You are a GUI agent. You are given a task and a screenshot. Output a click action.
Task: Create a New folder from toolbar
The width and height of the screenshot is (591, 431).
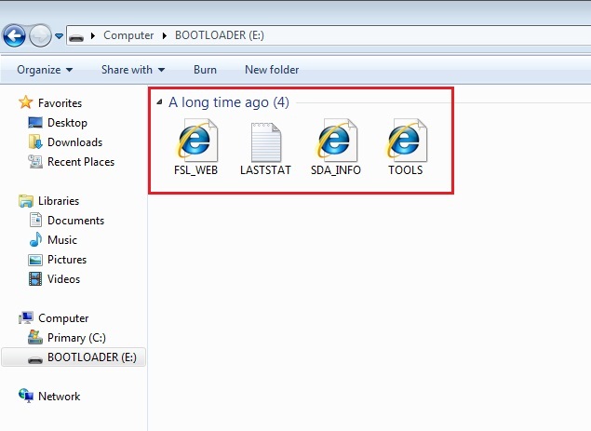[x=272, y=70]
